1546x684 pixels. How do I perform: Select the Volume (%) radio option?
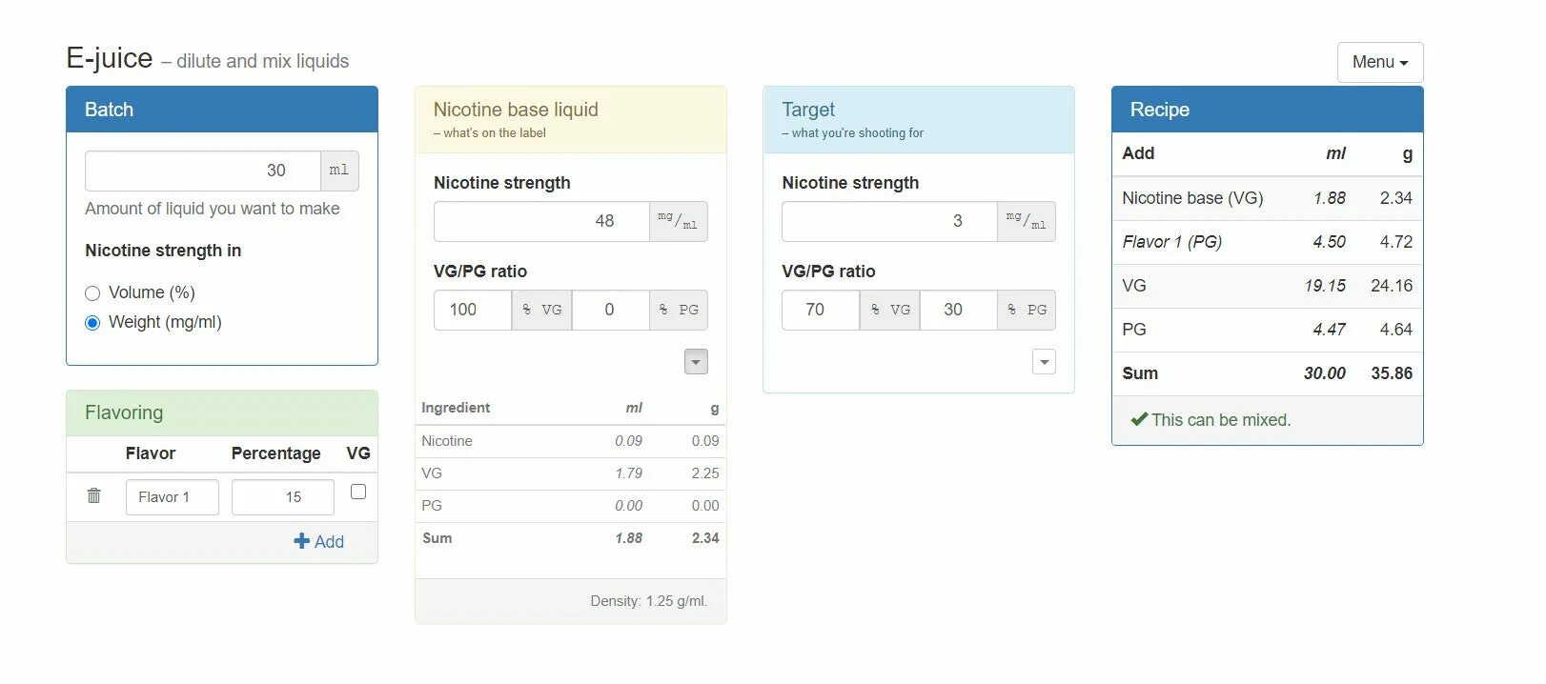[92, 293]
